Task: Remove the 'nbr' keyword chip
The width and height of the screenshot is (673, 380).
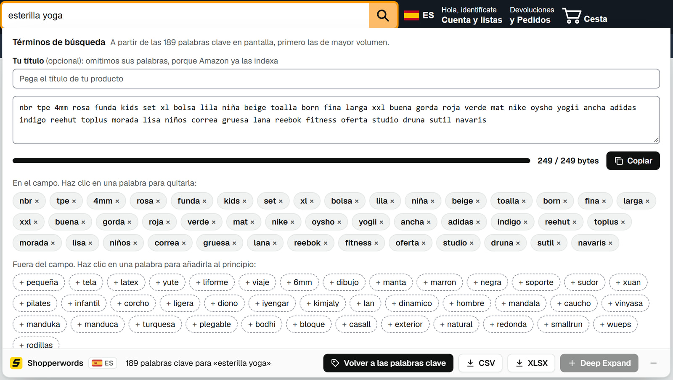Action: click(x=29, y=201)
